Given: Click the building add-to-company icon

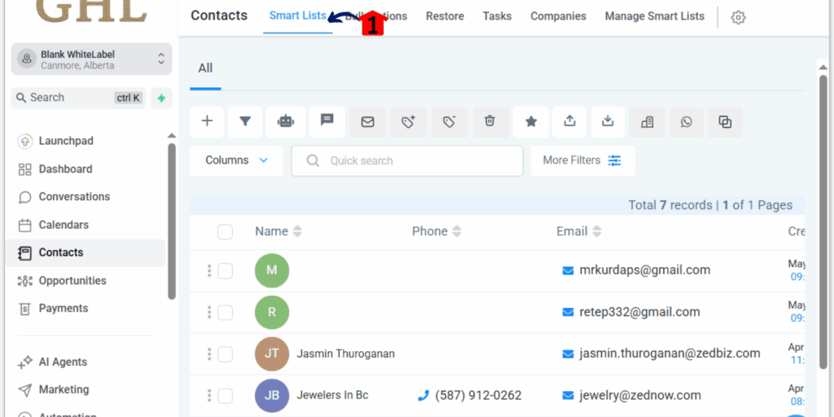Looking at the screenshot, I should (647, 122).
